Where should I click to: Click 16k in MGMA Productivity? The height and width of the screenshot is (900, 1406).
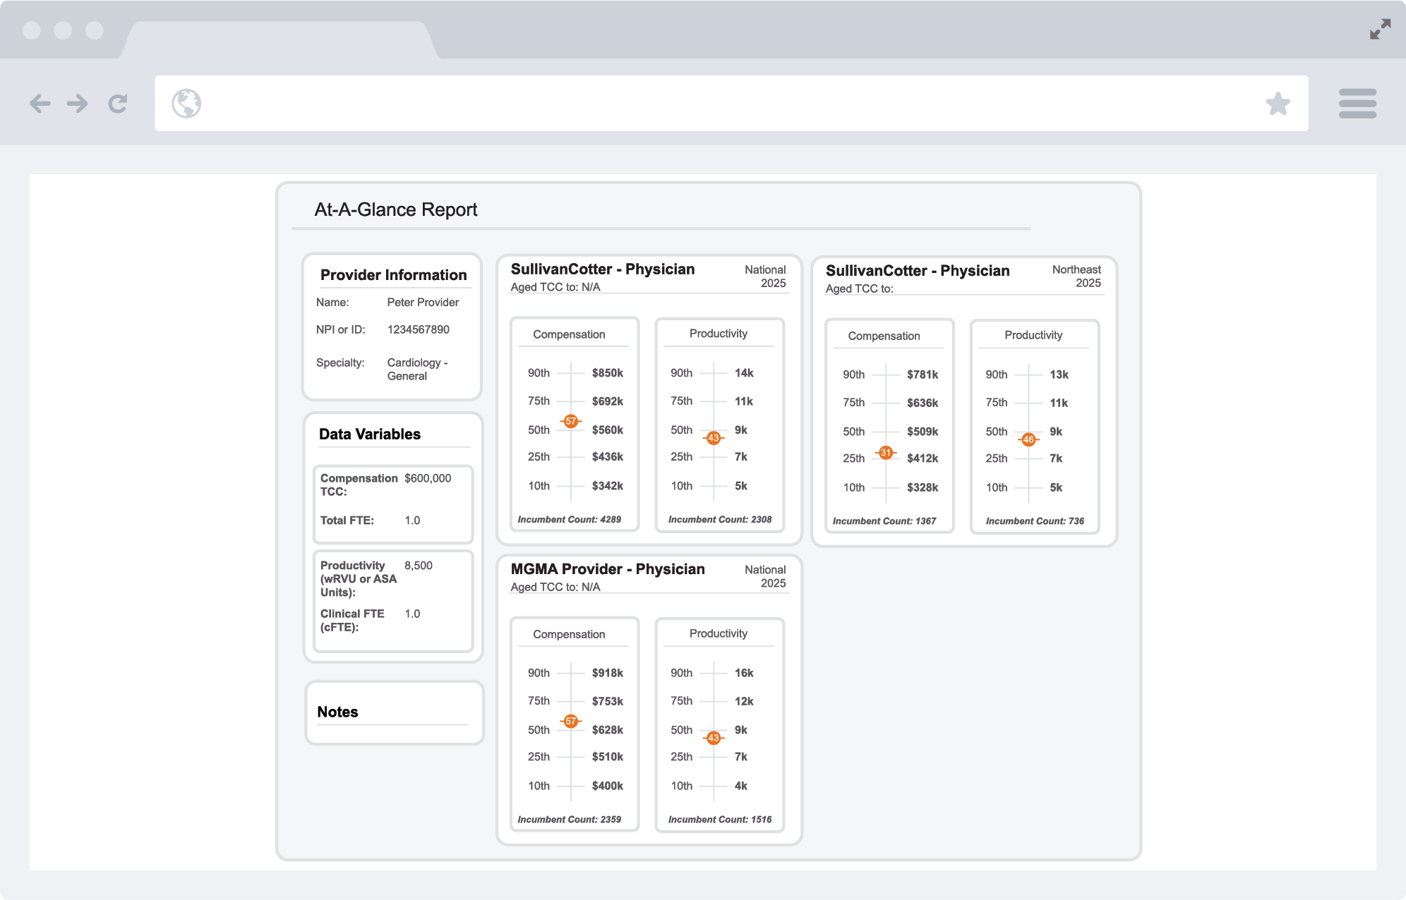(743, 673)
